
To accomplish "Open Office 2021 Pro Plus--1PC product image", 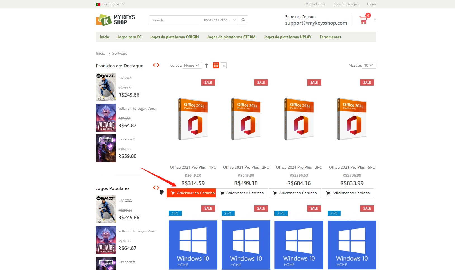I will tap(193, 119).
